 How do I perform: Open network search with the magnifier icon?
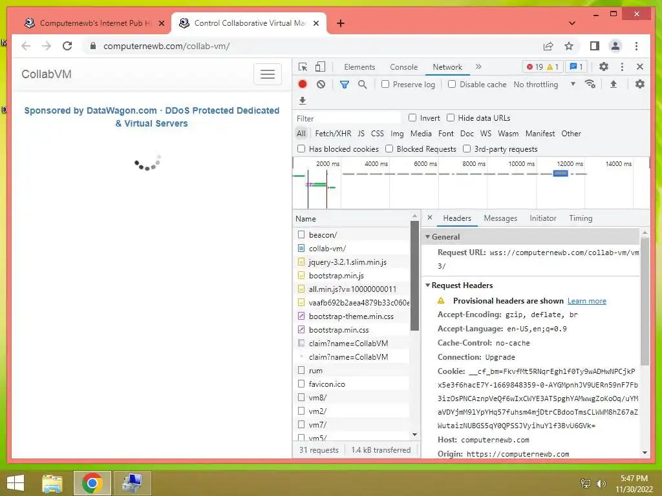pos(362,85)
